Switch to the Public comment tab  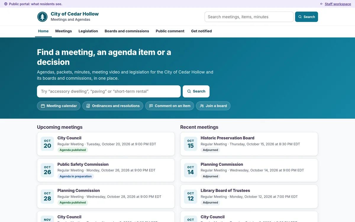(170, 31)
